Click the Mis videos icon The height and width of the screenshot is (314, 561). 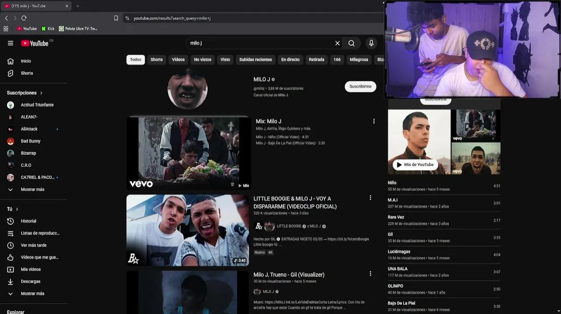[10, 270]
